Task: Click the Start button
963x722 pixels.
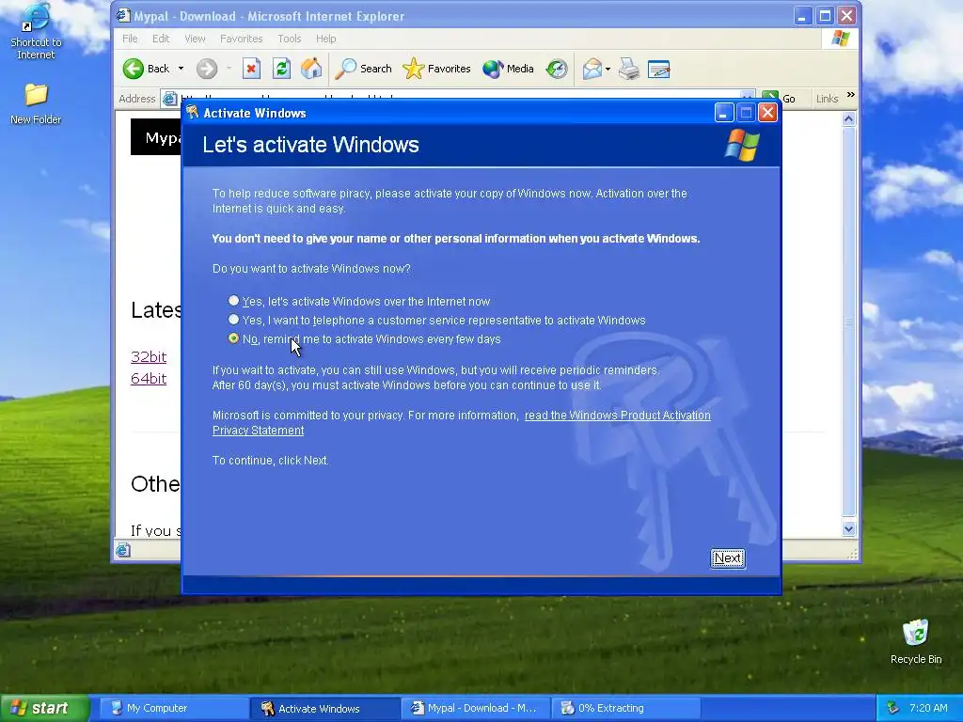Action: coord(45,708)
